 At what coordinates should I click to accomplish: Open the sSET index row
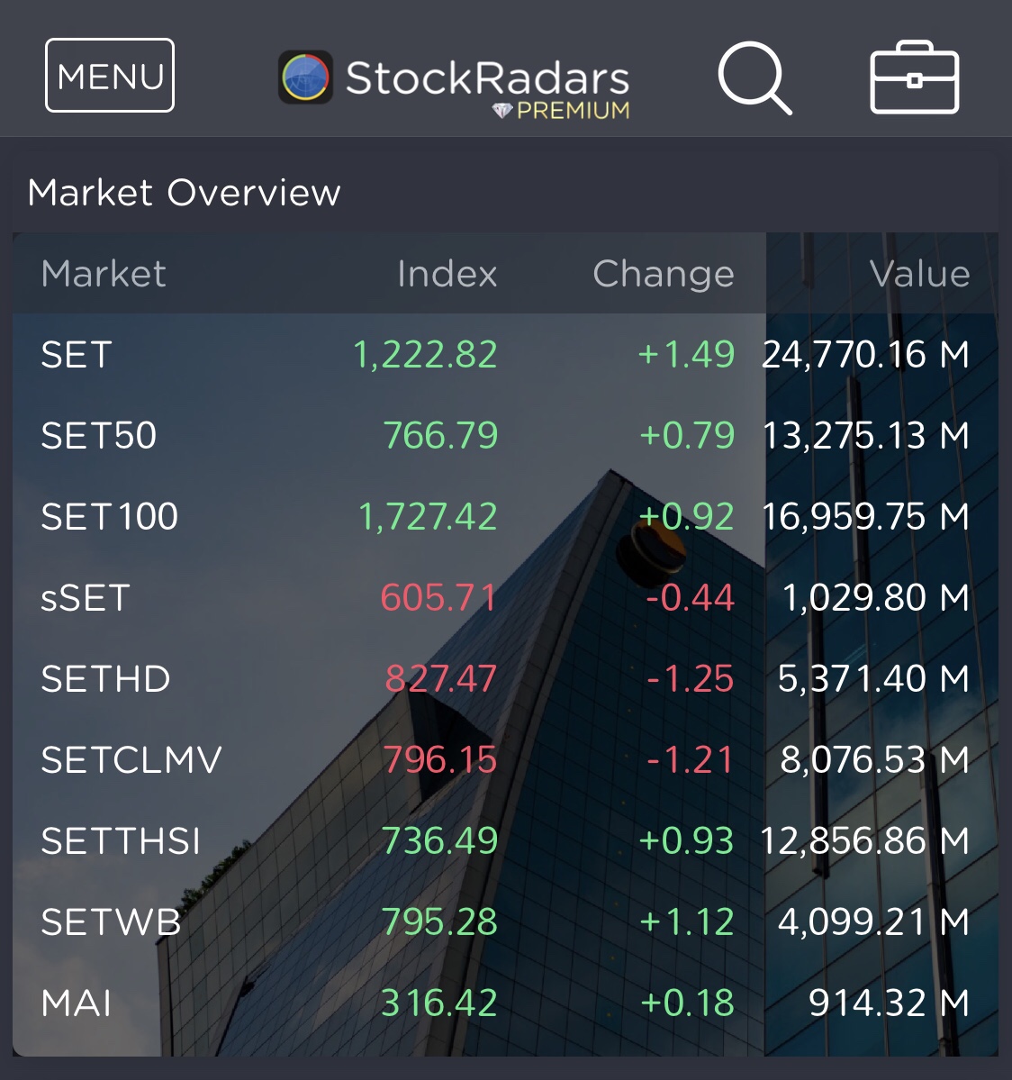(x=505, y=597)
